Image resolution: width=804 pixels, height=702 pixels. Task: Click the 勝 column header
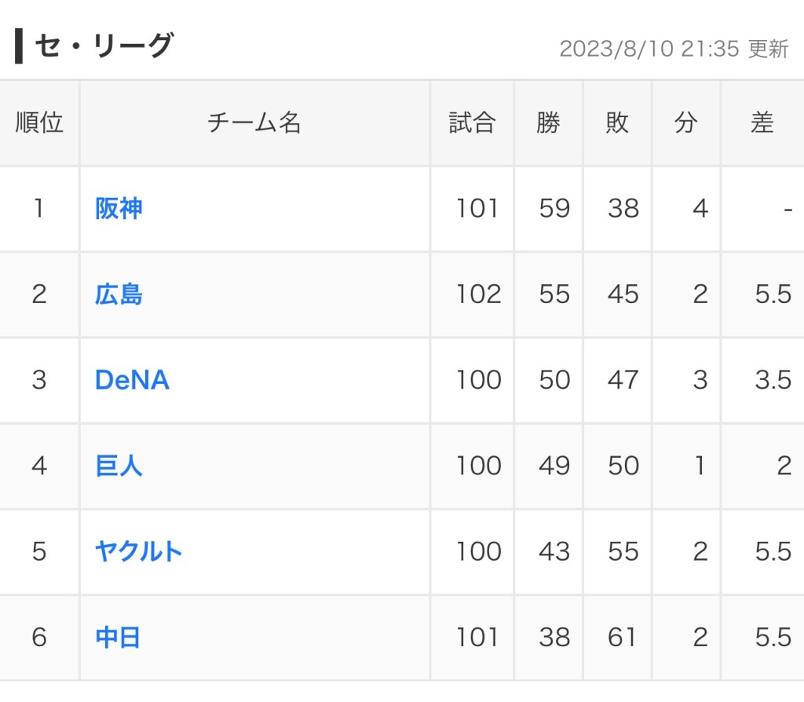point(549,122)
